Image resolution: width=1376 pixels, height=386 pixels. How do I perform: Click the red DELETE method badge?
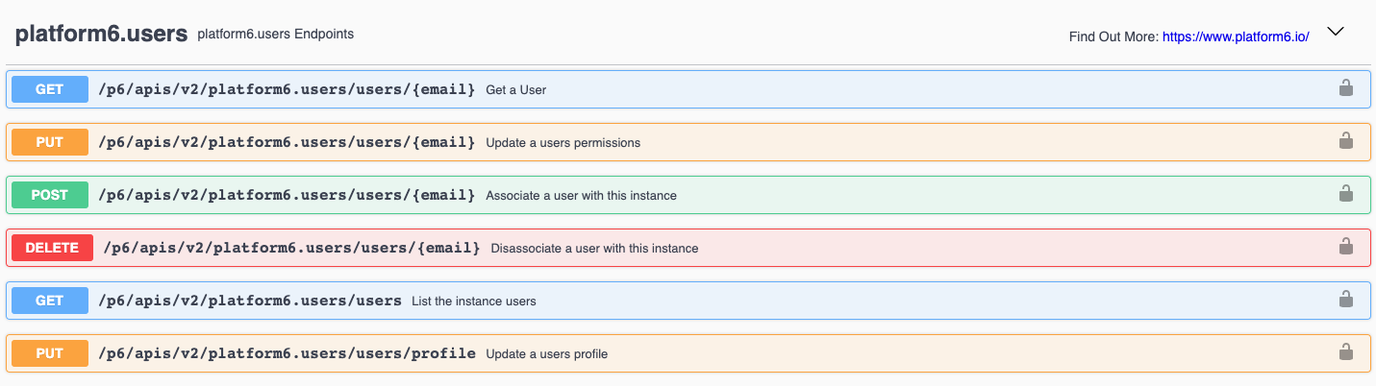(52, 248)
